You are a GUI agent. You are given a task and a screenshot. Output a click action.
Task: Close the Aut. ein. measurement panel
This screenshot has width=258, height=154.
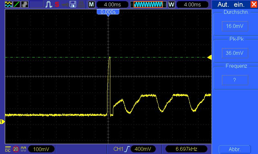point(254,4)
